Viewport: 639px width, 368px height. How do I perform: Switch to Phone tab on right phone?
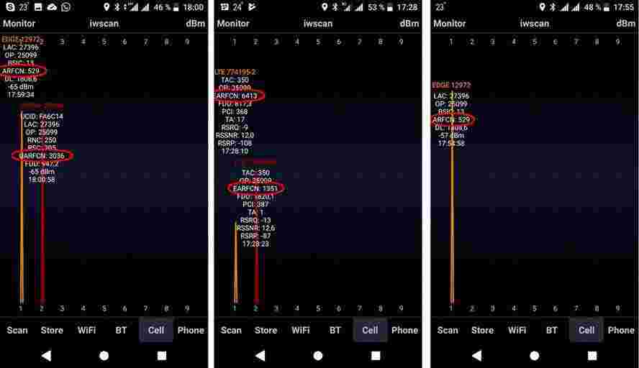click(x=621, y=331)
